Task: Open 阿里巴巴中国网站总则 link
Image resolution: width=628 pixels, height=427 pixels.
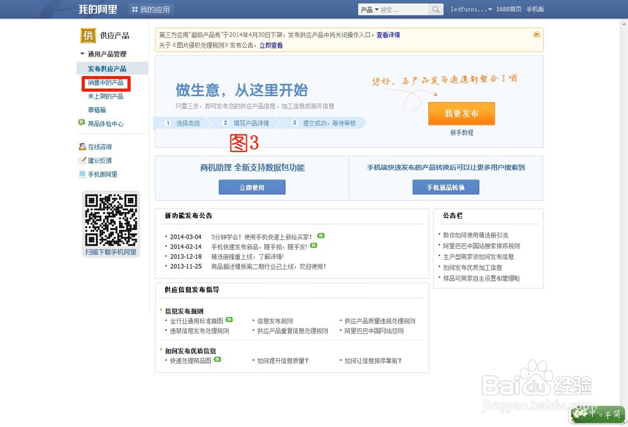Action: point(374,331)
